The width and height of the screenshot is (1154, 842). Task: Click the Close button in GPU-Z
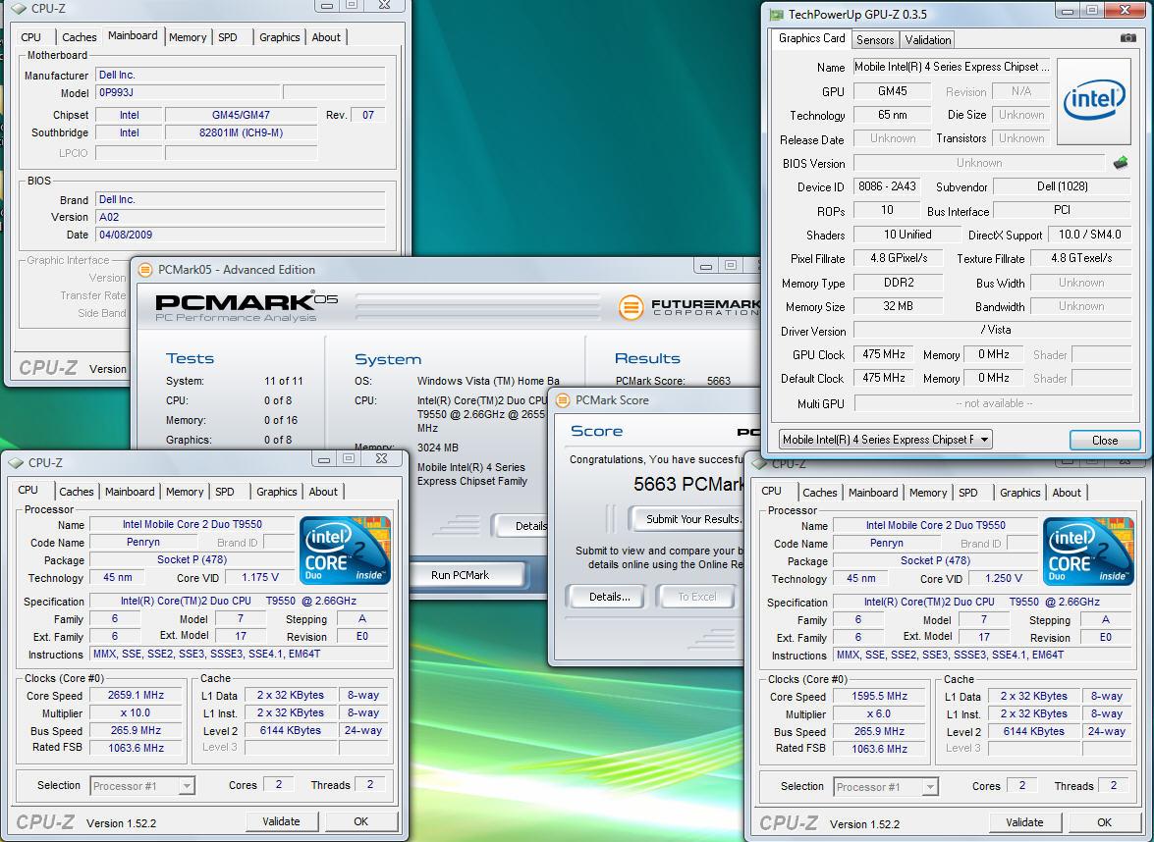(x=1105, y=440)
